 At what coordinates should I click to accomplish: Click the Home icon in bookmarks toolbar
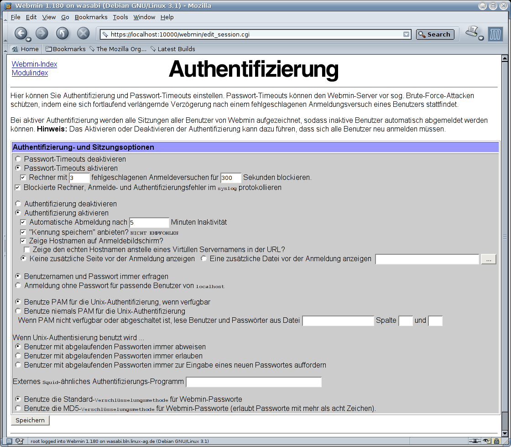click(x=15, y=49)
